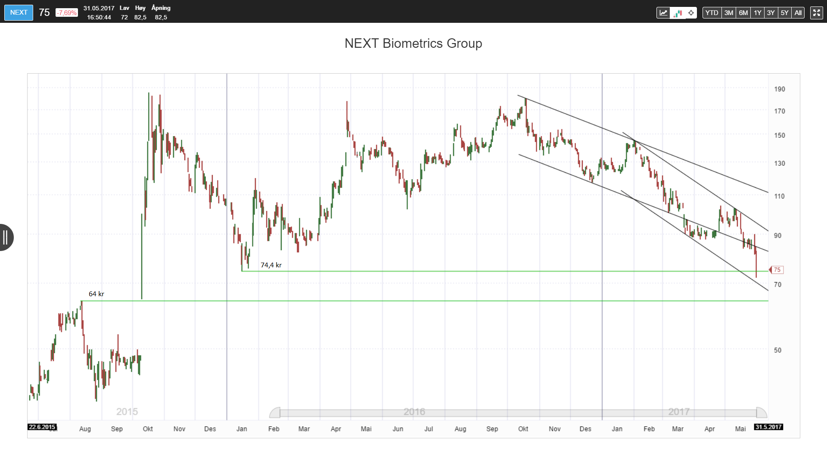827x465 pixels.
Task: Open the chart in fullscreen
Action: click(816, 13)
